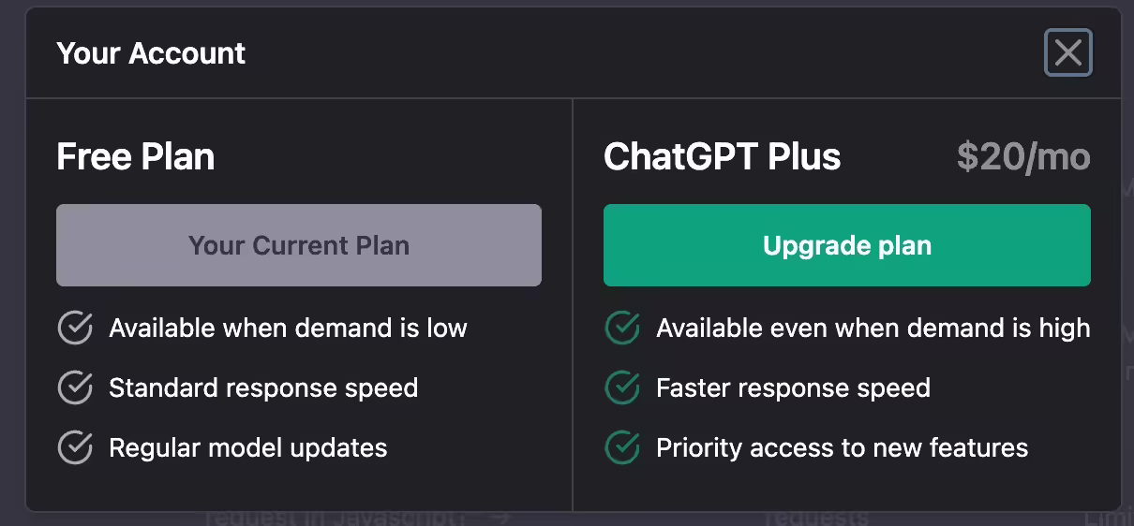
Task: Click the Your Current Plan button
Action: tap(299, 245)
